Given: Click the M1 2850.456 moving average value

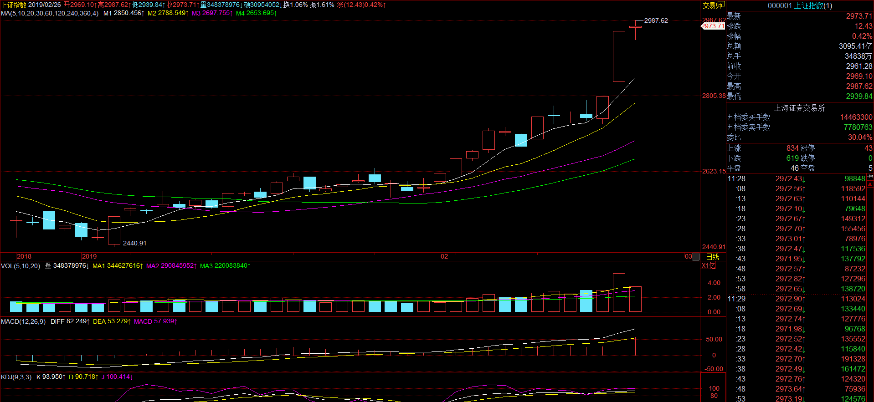Looking at the screenshot, I should coord(124,13).
